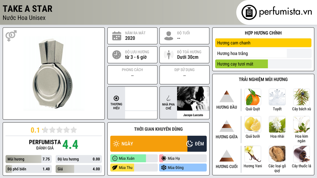Select the Cây bách xù juniper image
Image resolution: width=317 pixels, height=178 pixels.
302,97
